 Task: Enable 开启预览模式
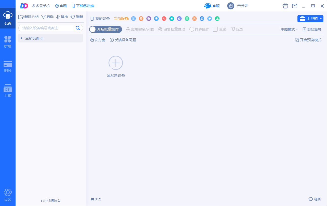(308, 40)
